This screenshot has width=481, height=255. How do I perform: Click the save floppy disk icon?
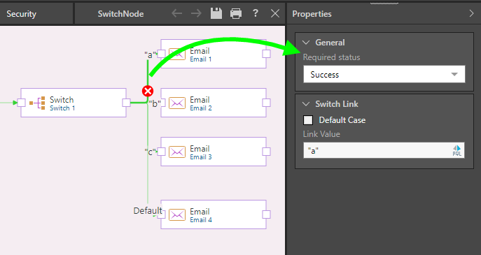point(216,13)
